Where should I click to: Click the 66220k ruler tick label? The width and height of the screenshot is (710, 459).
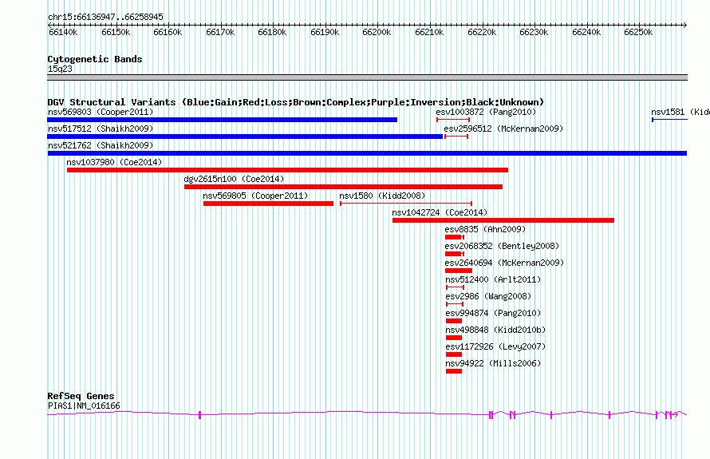tap(482, 33)
